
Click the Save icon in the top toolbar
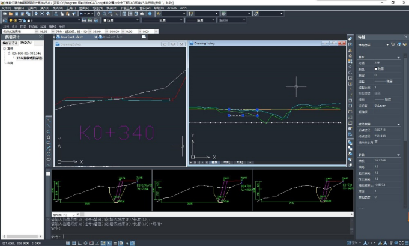pyautogui.click(x=16, y=13)
